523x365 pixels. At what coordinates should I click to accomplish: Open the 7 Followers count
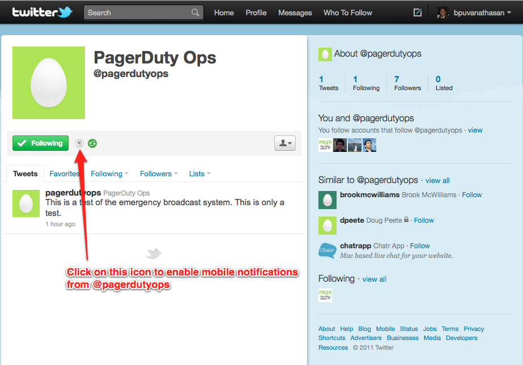pyautogui.click(x=407, y=83)
